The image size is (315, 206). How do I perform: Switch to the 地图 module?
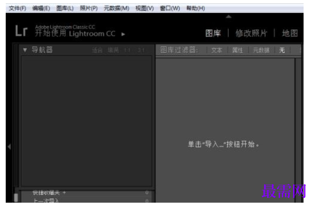[290, 33]
